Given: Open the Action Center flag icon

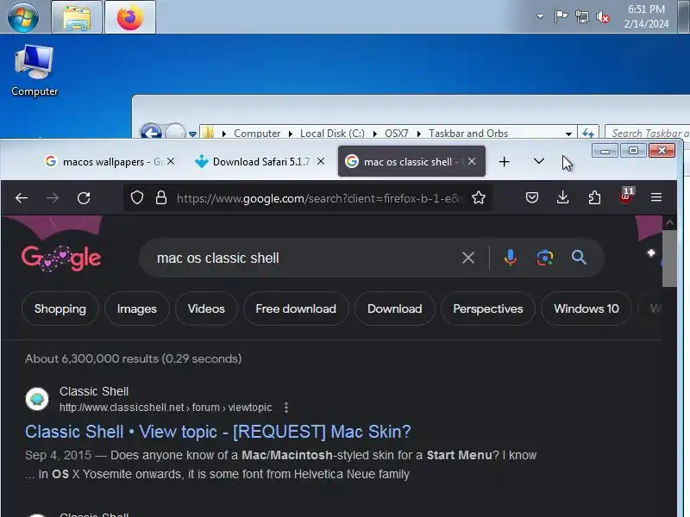Looking at the screenshot, I should click(x=561, y=16).
